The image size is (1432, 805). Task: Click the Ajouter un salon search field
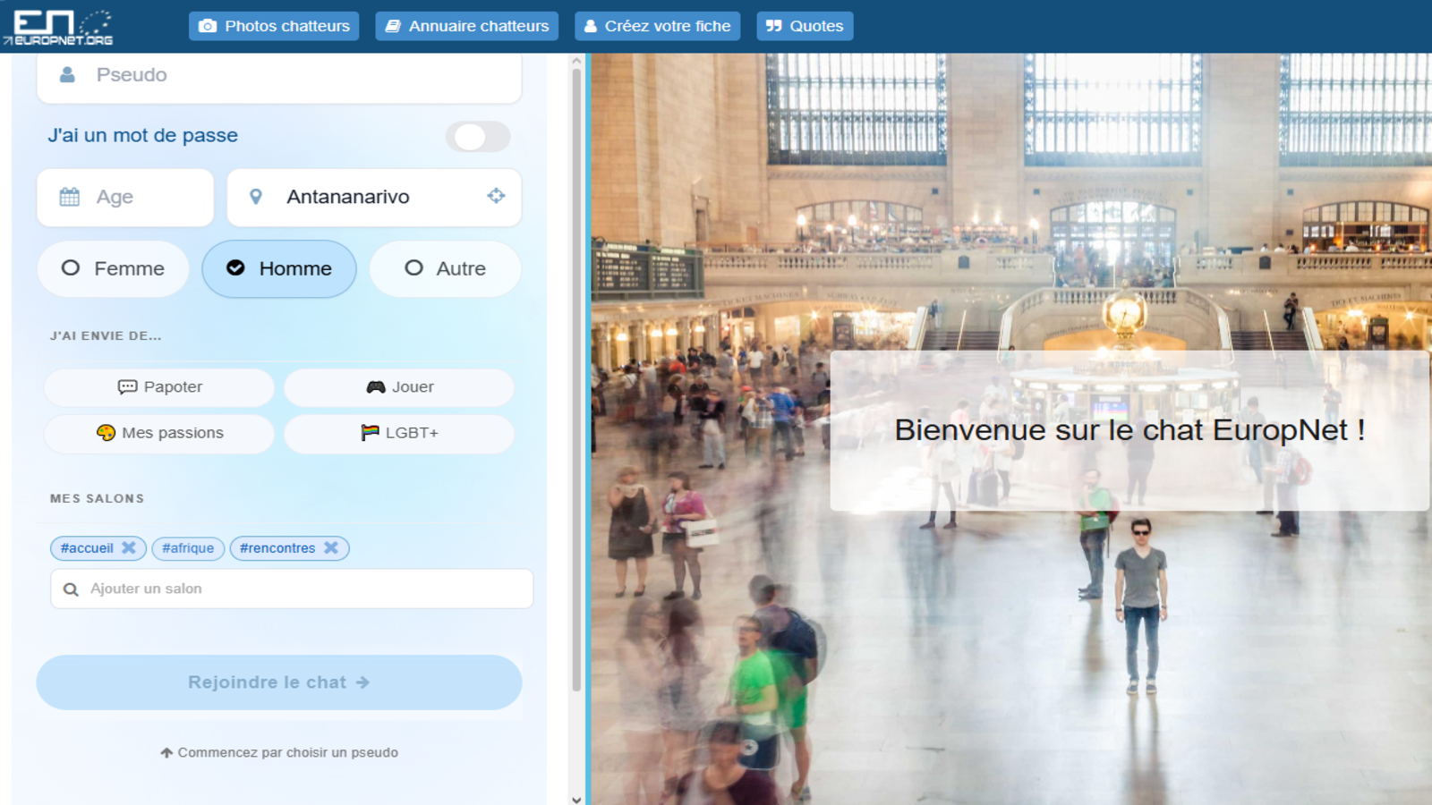292,589
